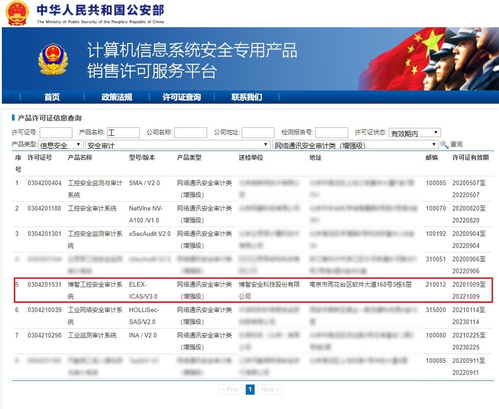Screen dimensions: 499x409
Task: Click the national emblem logo at top left
Action: pyautogui.click(x=17, y=13)
